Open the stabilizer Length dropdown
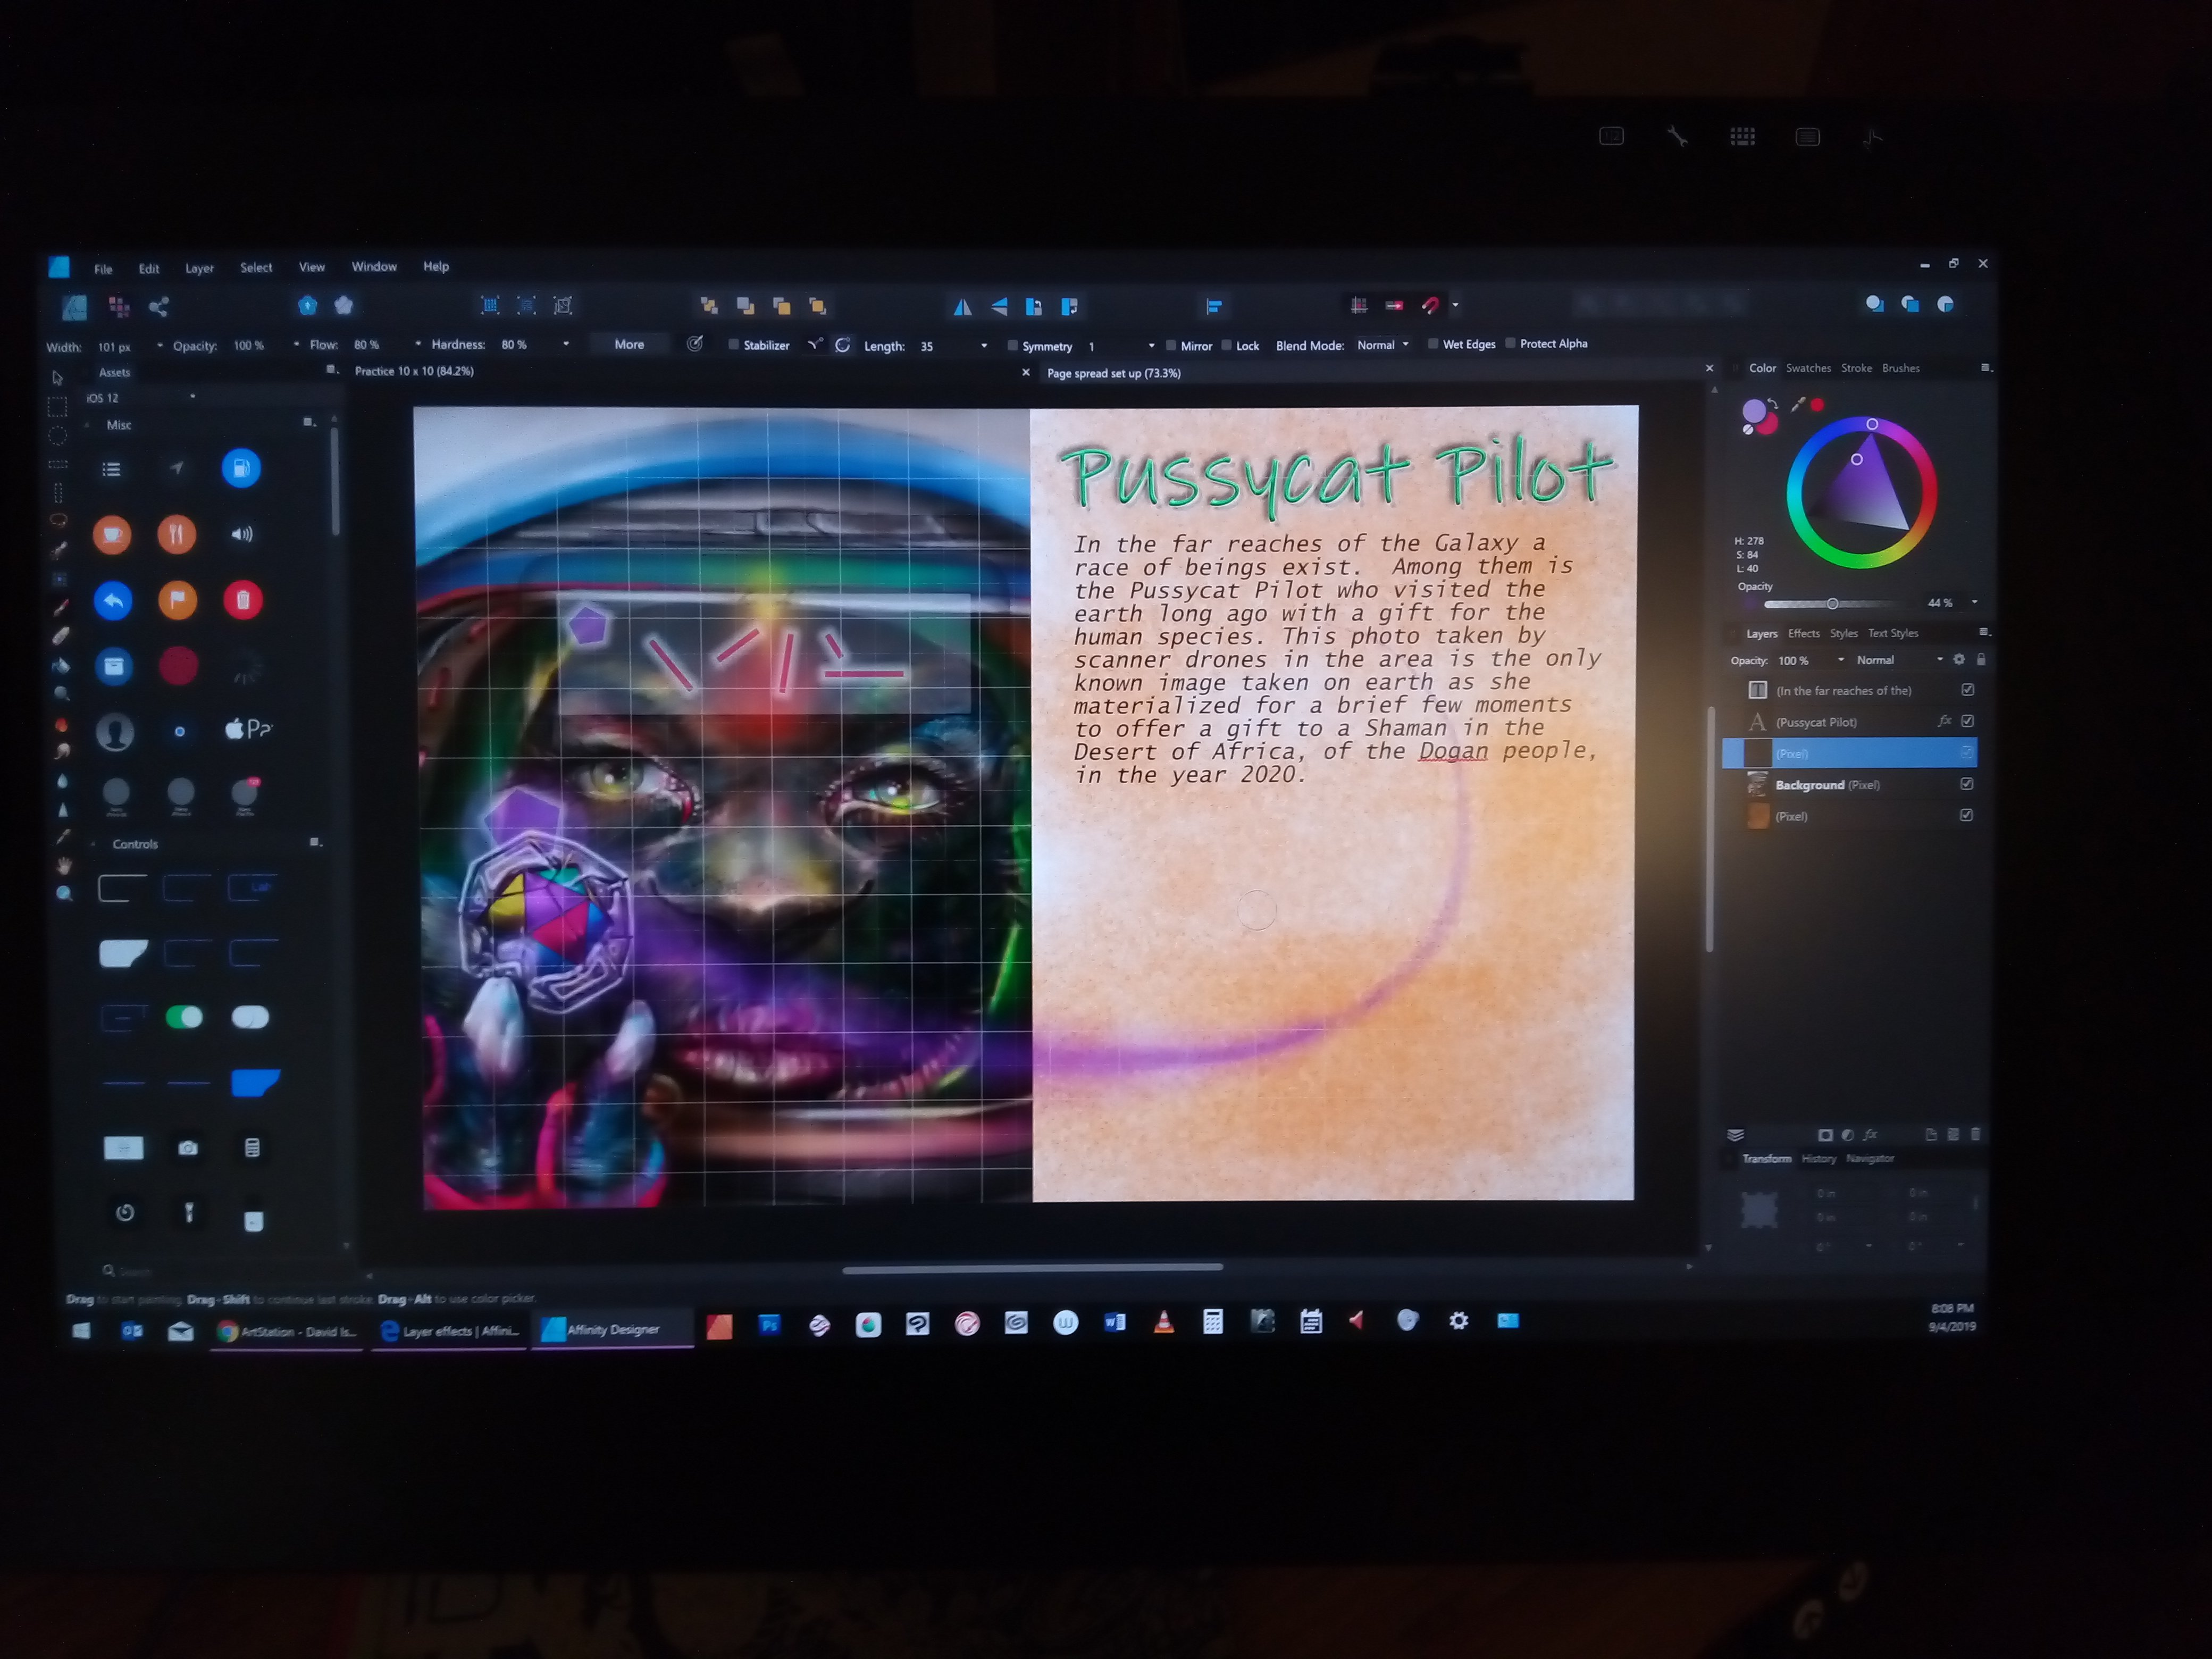The image size is (2212, 1659). coord(984,346)
